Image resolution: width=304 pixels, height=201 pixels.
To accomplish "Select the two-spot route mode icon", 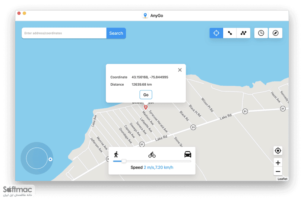I will tap(230, 33).
